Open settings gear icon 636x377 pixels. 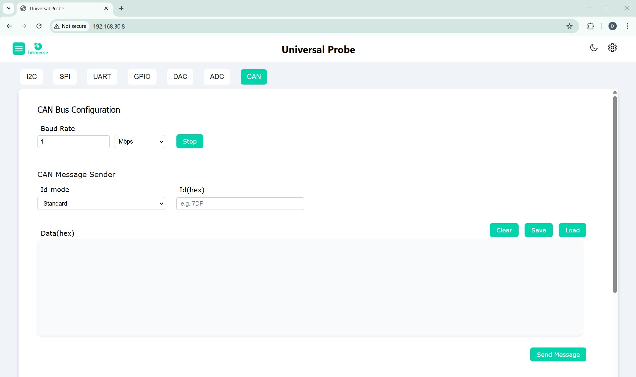tap(612, 48)
